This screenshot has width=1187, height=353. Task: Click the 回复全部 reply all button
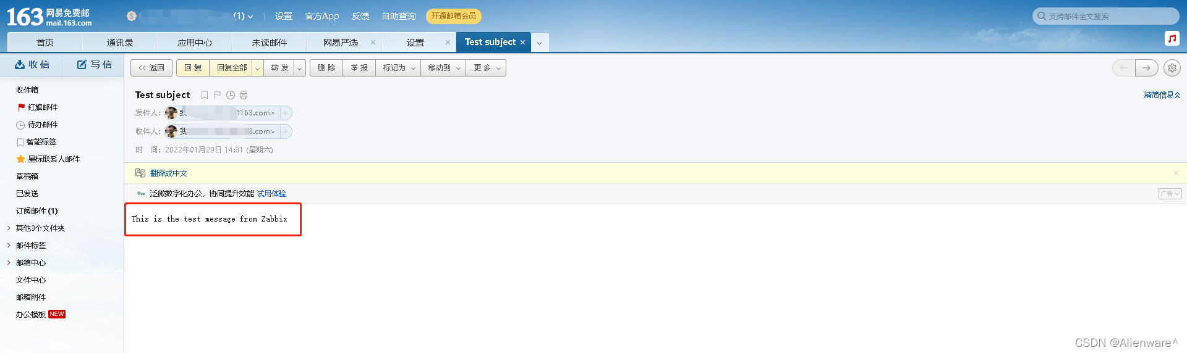[x=232, y=68]
